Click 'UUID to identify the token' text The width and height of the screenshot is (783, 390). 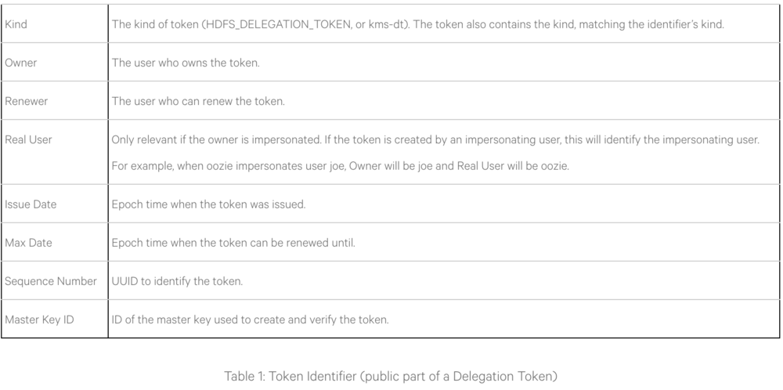coord(177,281)
